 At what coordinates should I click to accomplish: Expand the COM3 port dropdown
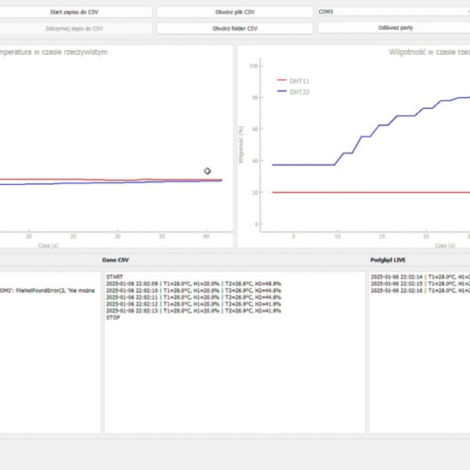point(392,13)
